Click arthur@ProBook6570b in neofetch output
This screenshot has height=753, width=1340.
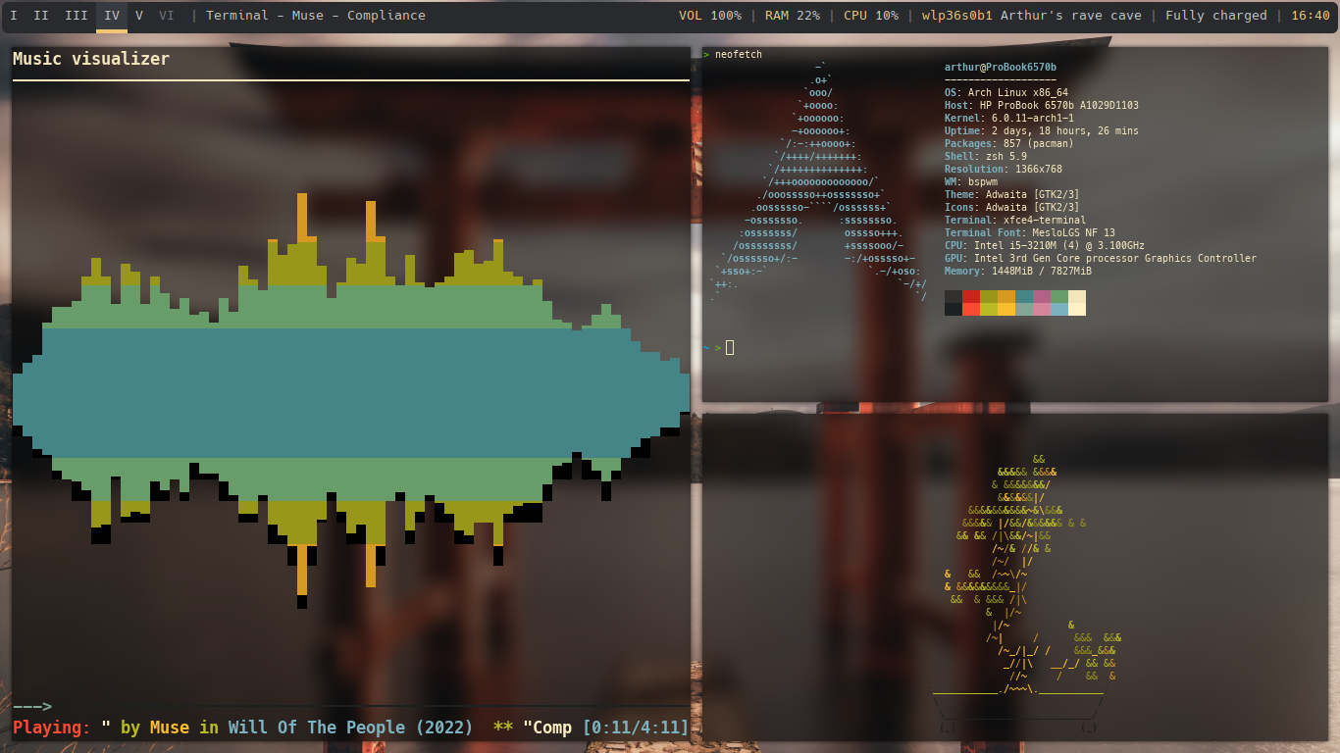click(x=1001, y=67)
